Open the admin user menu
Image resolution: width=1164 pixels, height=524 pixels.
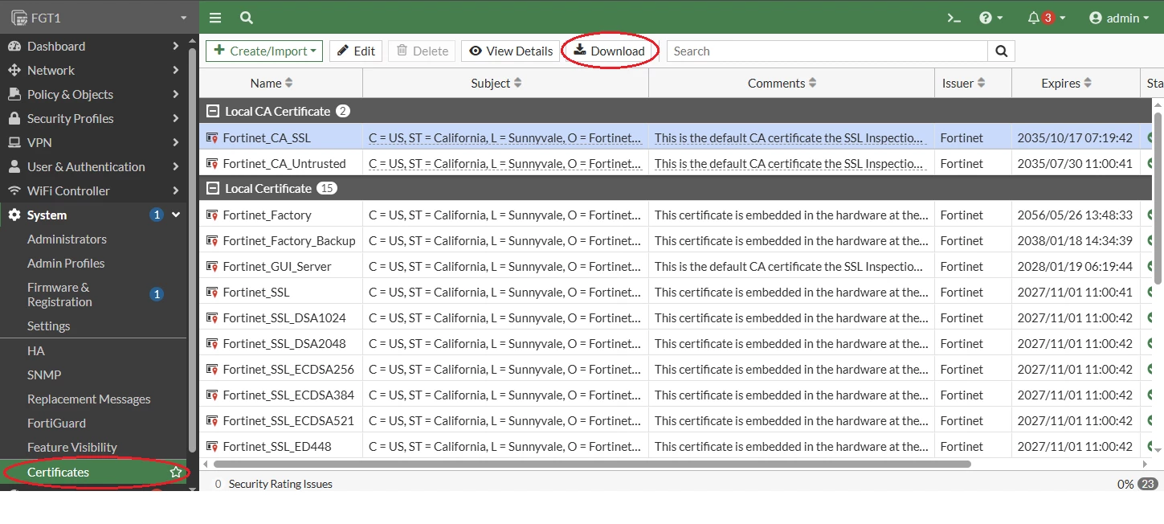(x=1119, y=18)
